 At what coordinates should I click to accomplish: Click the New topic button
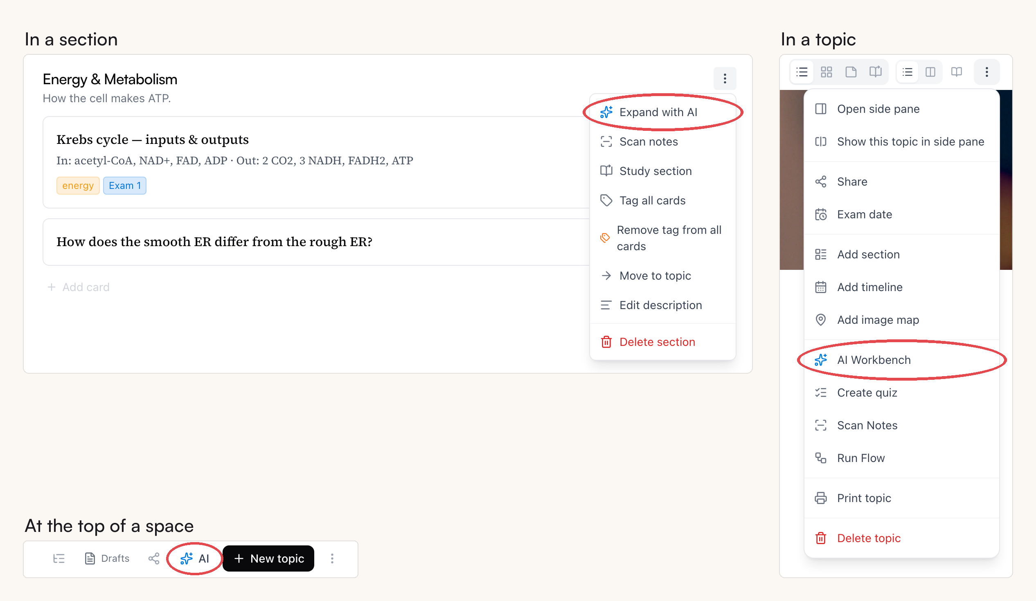[x=268, y=559]
